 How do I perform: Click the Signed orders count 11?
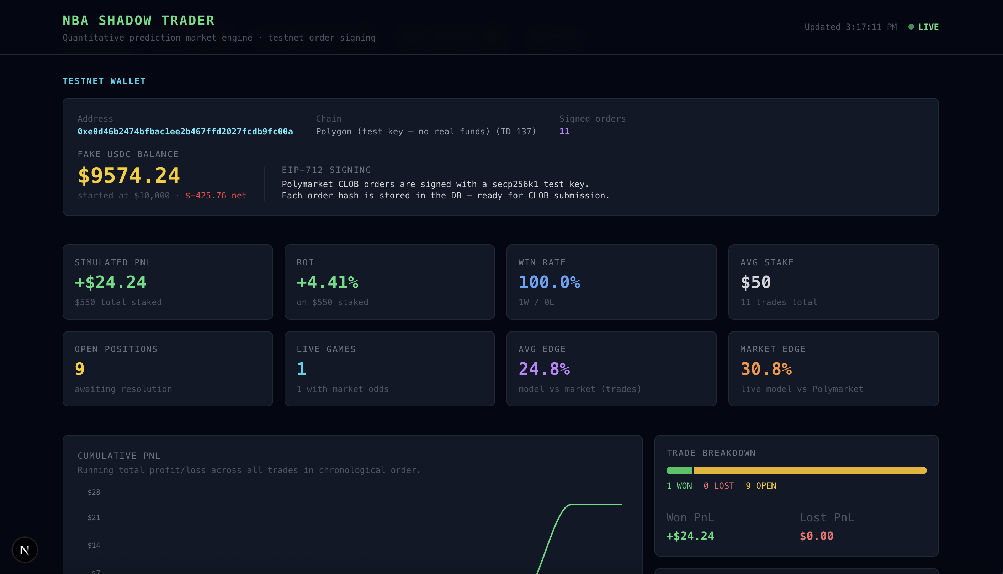pyautogui.click(x=564, y=132)
